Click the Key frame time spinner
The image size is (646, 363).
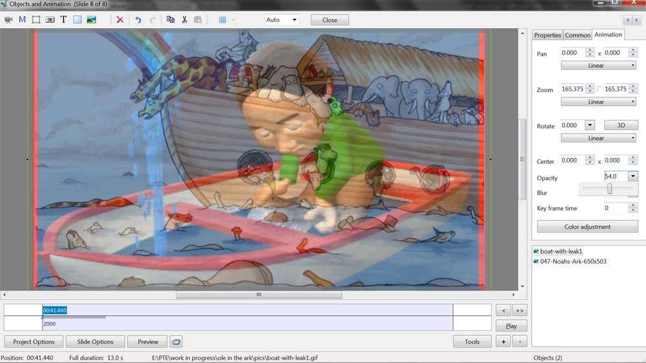(633, 208)
